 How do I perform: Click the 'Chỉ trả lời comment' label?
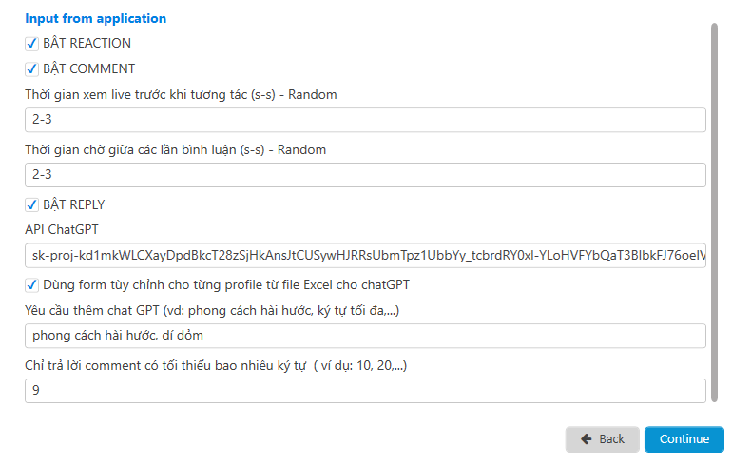215,365
